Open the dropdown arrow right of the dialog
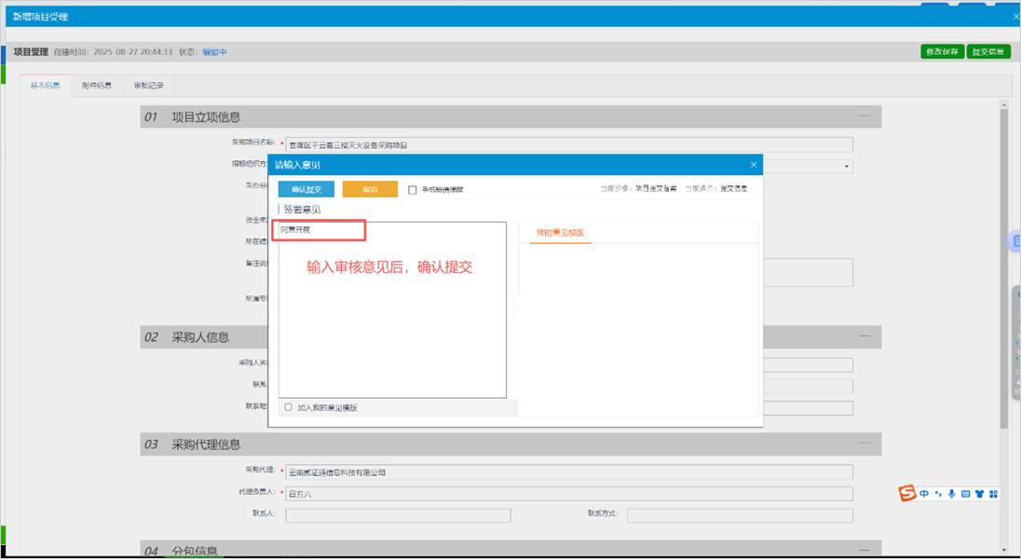This screenshot has width=1021, height=559. tap(847, 167)
